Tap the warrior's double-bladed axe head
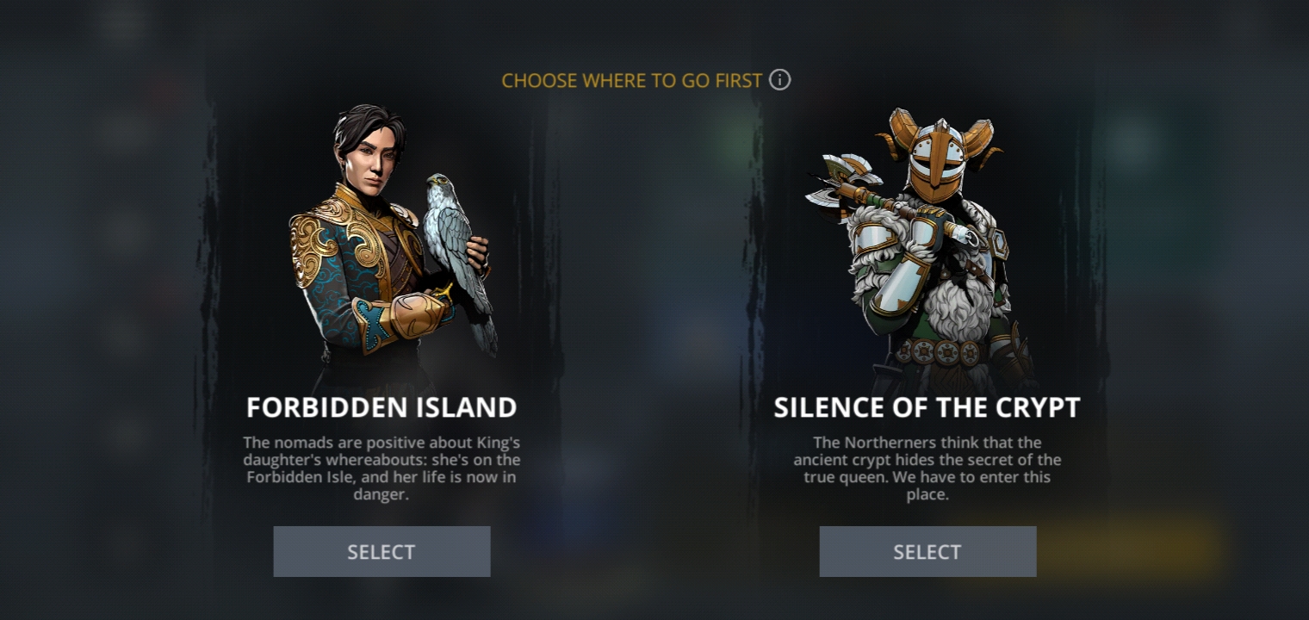The height and width of the screenshot is (620, 1309). click(842, 181)
